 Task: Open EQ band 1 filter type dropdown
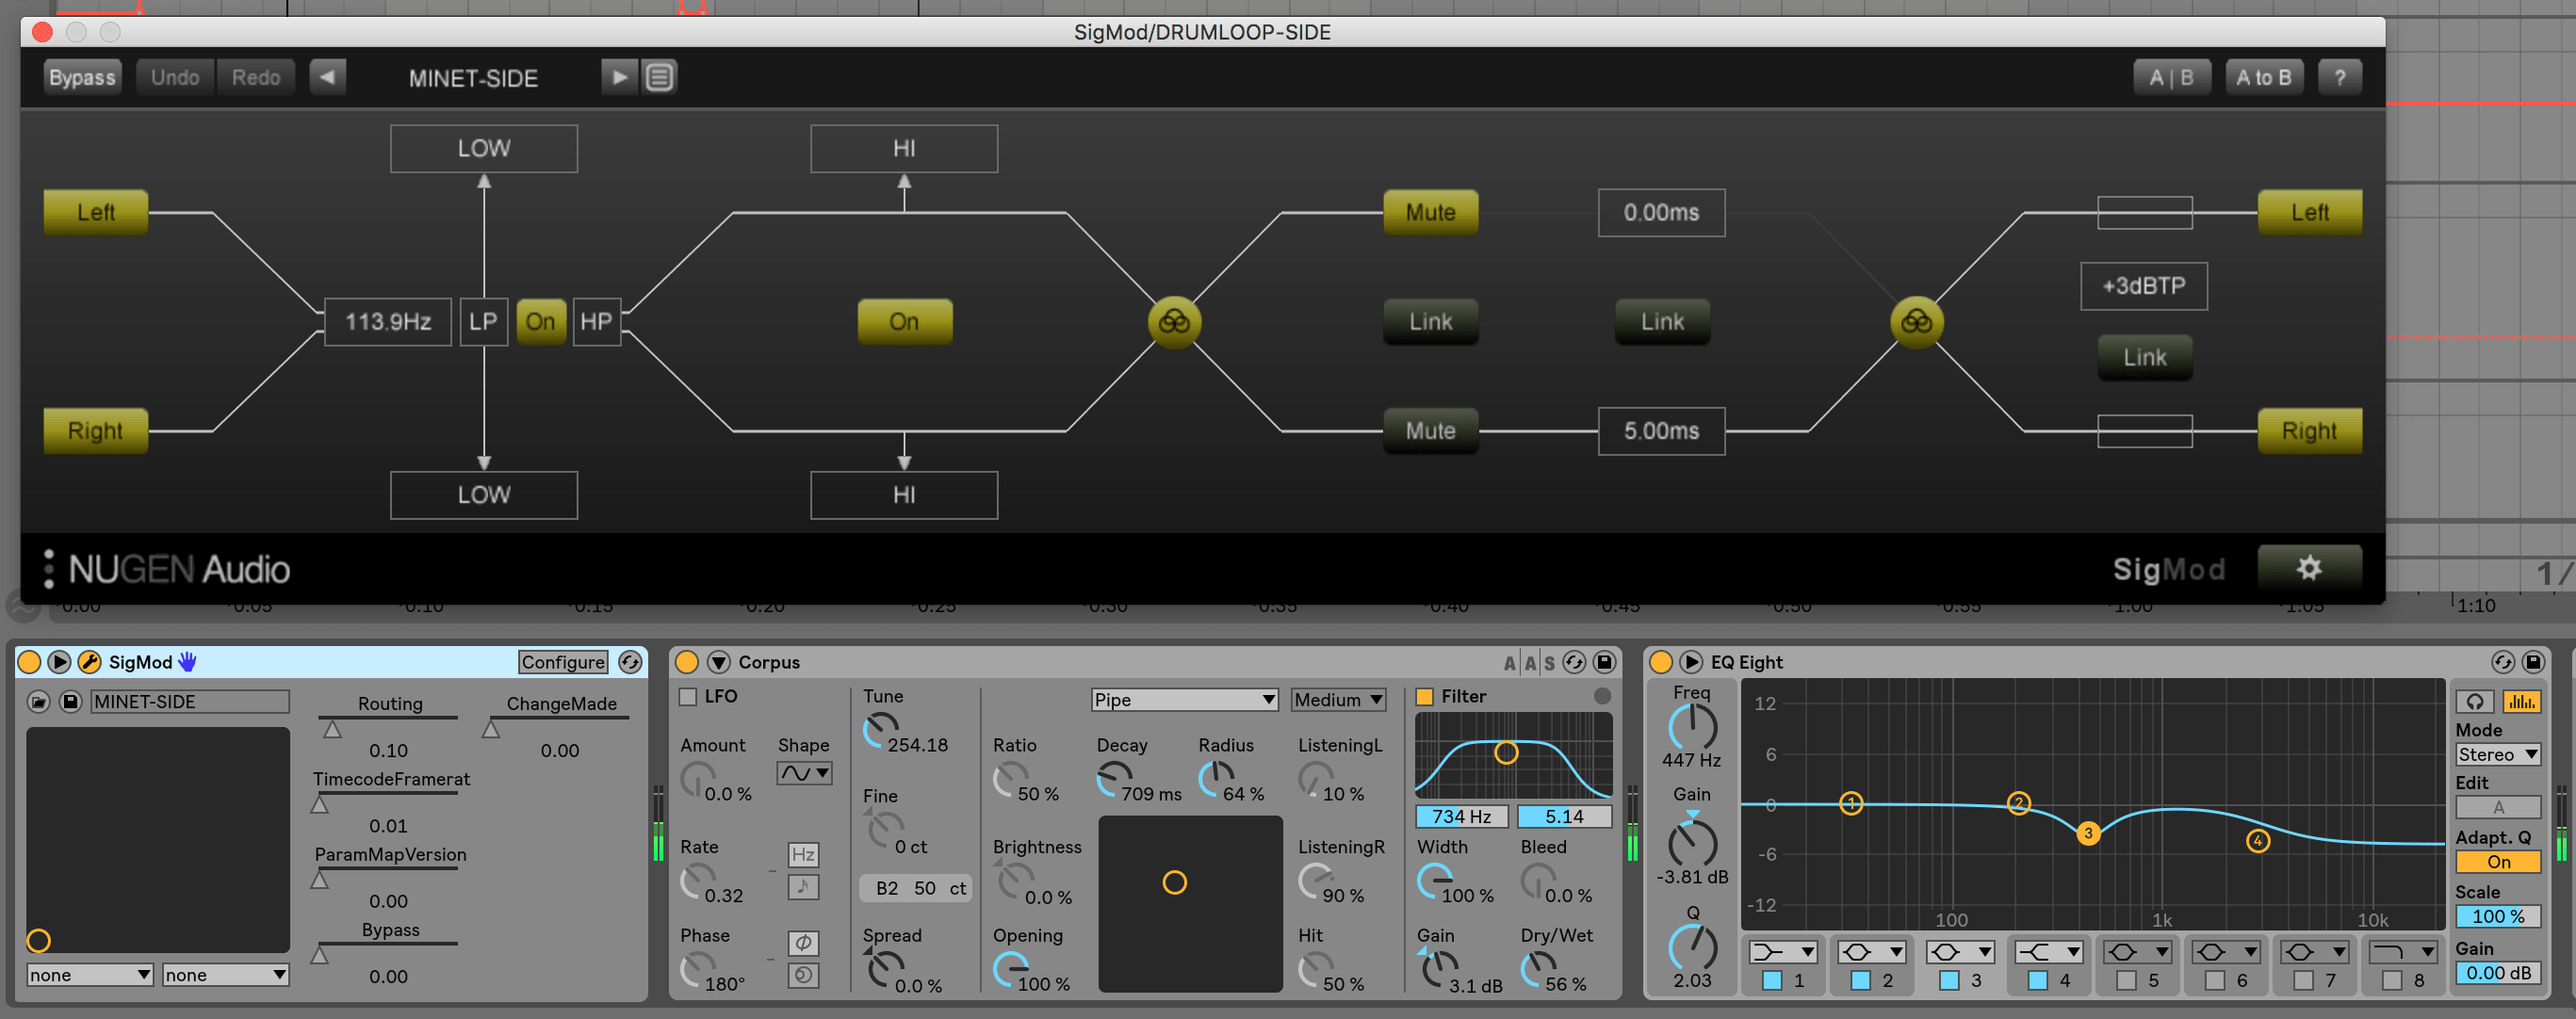[1783, 952]
